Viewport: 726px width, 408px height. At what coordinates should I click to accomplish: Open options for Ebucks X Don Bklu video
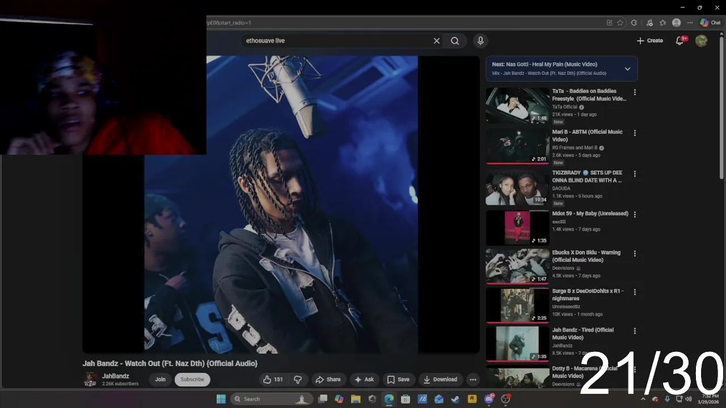coord(635,253)
